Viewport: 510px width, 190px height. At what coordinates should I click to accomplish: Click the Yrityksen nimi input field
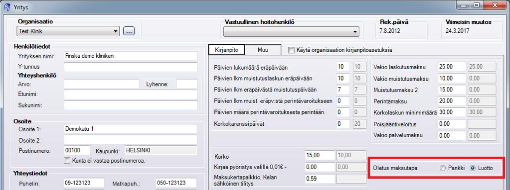pyautogui.click(x=131, y=56)
